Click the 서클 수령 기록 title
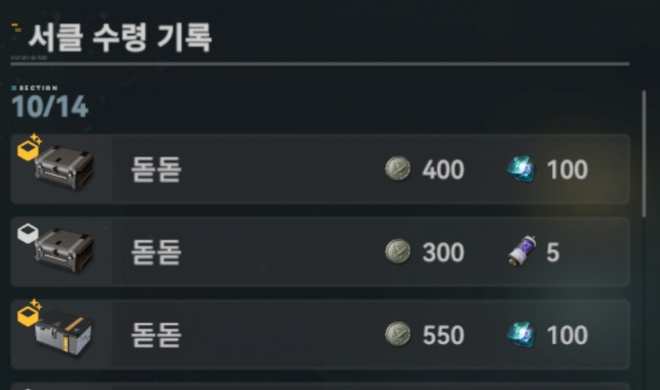 click(120, 37)
